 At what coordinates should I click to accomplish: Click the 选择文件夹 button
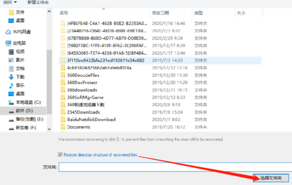click(x=271, y=178)
